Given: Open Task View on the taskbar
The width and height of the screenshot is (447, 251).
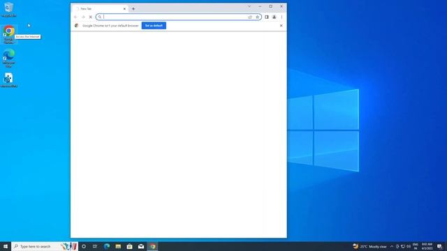Looking at the screenshot, I should click(x=95, y=246).
